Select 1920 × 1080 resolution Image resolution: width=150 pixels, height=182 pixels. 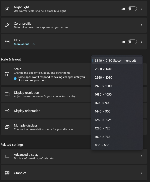117,86
